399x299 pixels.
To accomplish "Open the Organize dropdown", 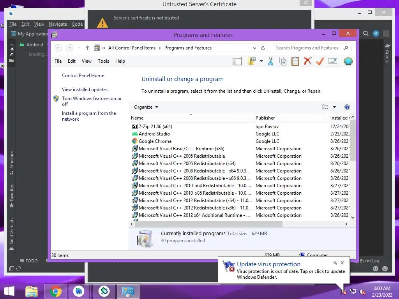I will click(146, 107).
